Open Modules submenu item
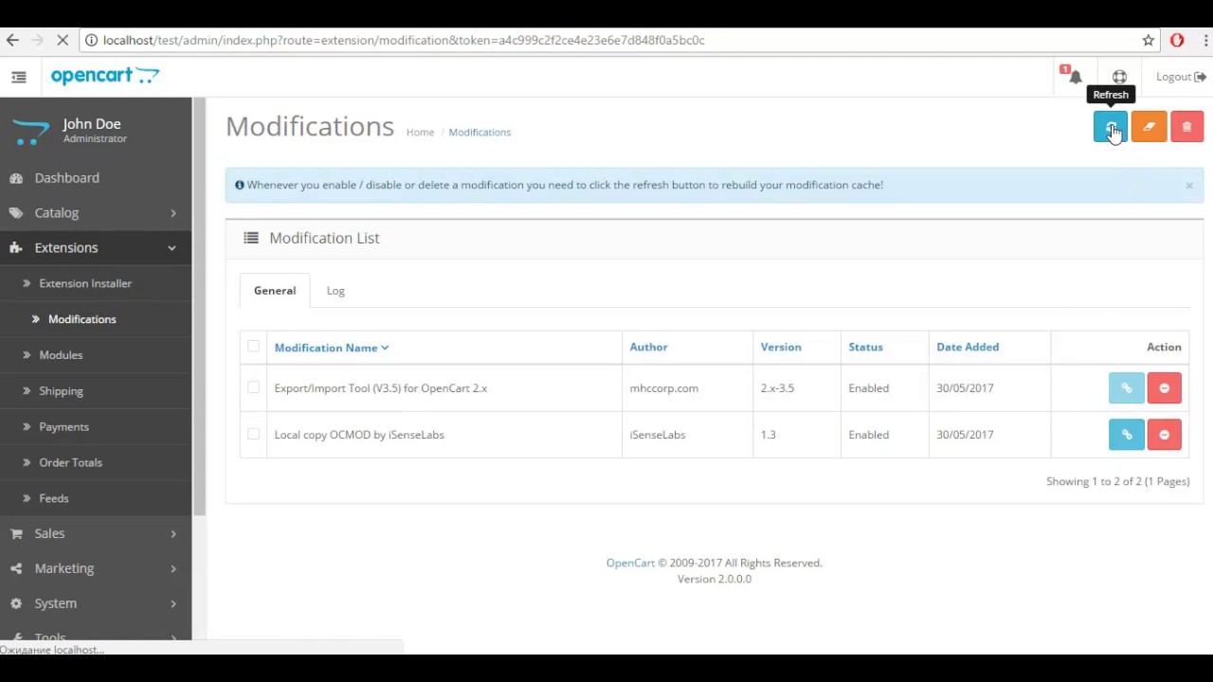Screen dimensions: 1213x682 pos(96,355)
